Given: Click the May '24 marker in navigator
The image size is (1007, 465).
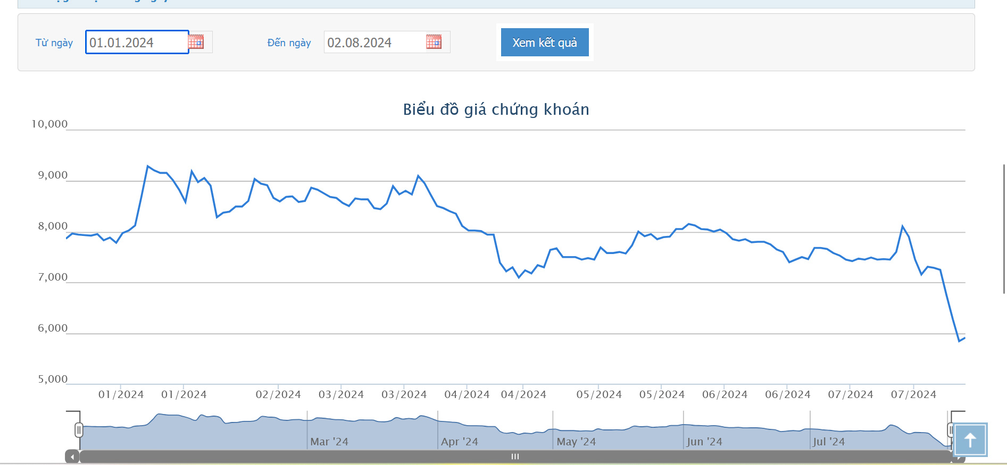Looking at the screenshot, I should pos(576,442).
